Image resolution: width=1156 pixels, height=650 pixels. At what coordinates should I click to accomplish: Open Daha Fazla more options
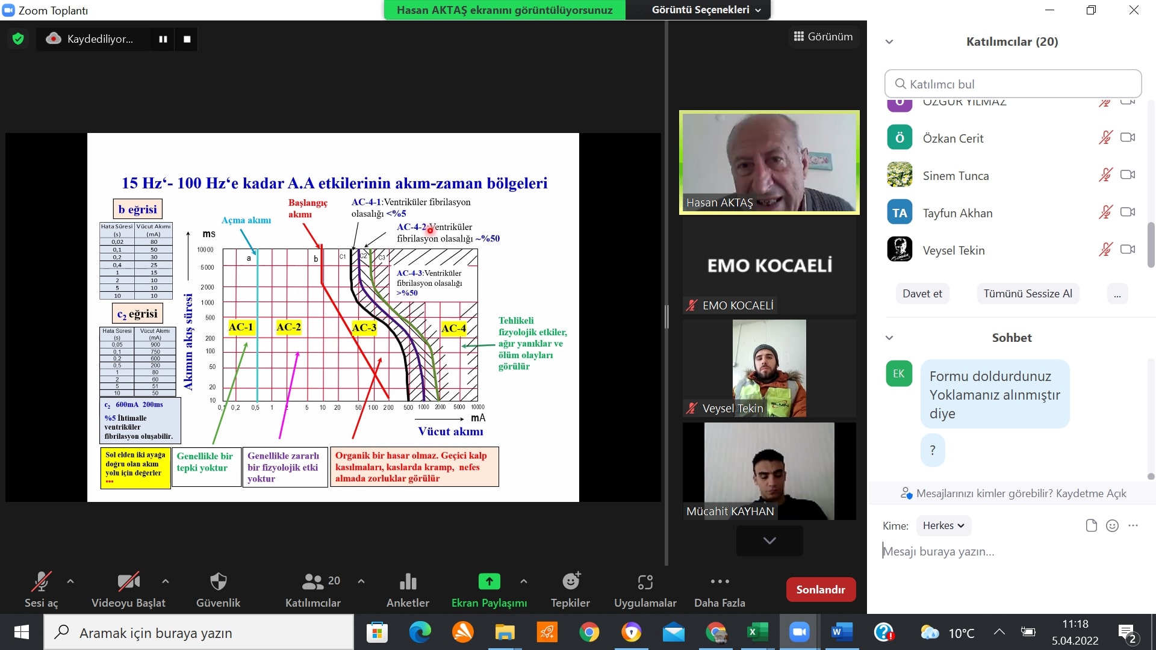point(719,589)
